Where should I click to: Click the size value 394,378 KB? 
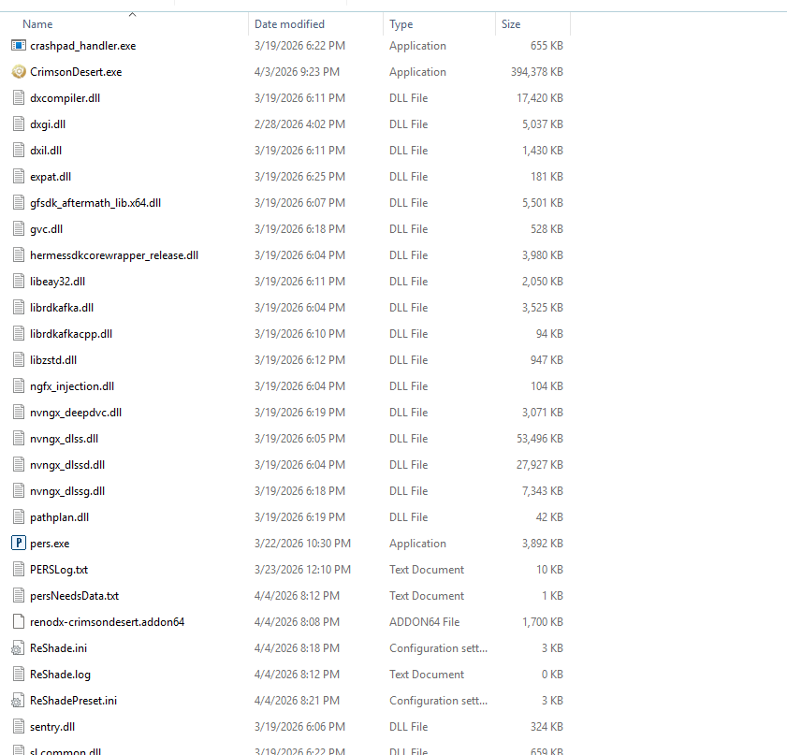click(536, 72)
